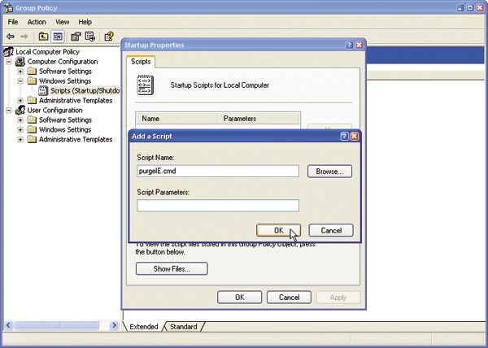Open the View menu
Viewport: 488px width, 348px height.
pos(63,22)
